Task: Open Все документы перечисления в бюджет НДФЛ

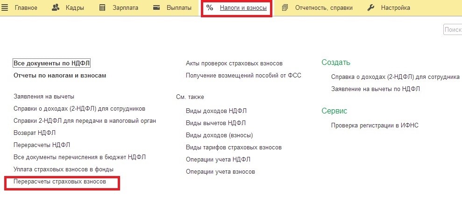Action: 79,157
